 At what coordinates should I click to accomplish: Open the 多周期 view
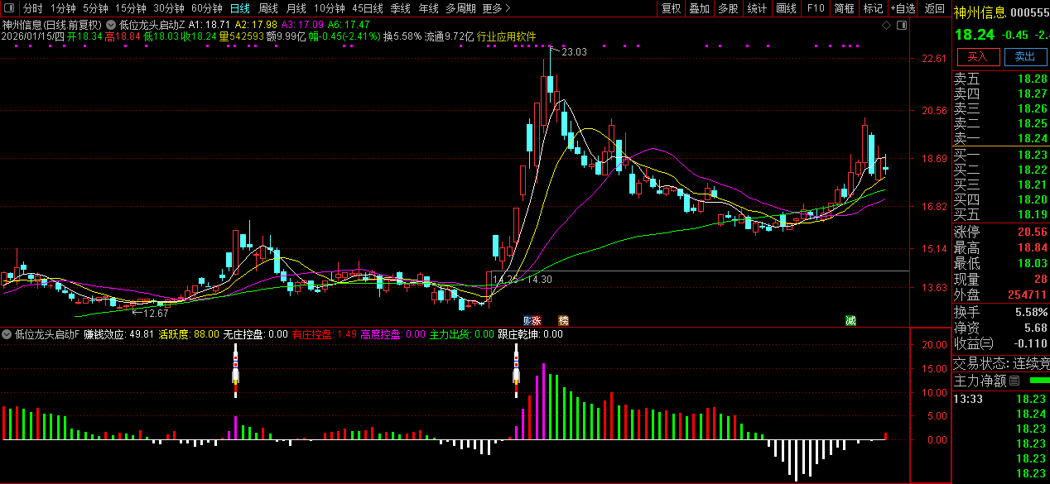pos(460,8)
